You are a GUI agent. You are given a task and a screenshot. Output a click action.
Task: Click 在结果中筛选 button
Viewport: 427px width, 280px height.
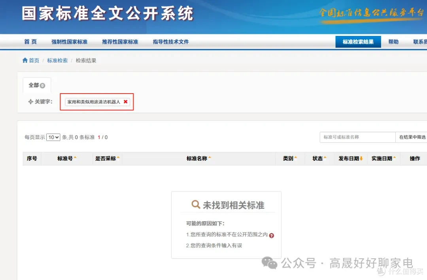(412, 137)
